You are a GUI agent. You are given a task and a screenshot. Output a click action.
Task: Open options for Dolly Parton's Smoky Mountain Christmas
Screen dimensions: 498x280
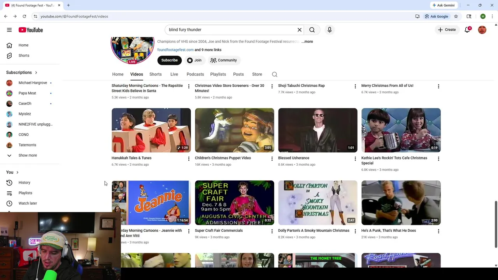pos(355,231)
